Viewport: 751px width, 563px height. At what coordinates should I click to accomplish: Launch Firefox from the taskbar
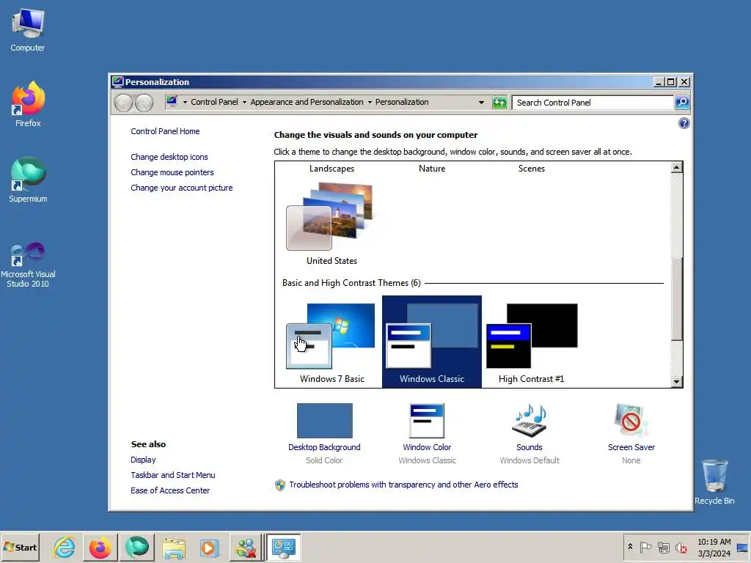[100, 547]
